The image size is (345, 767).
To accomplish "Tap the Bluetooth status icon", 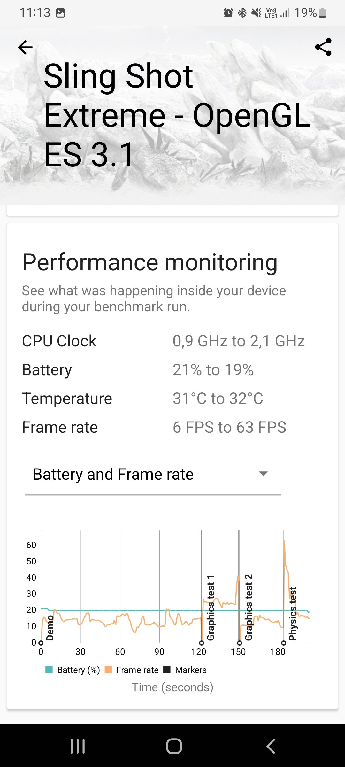I will (x=242, y=13).
